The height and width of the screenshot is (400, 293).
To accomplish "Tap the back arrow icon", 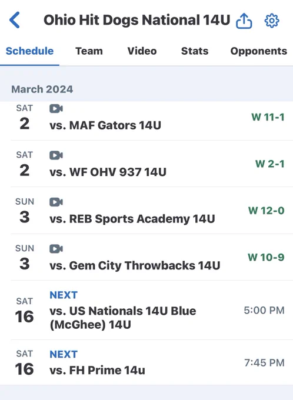I will (x=15, y=20).
